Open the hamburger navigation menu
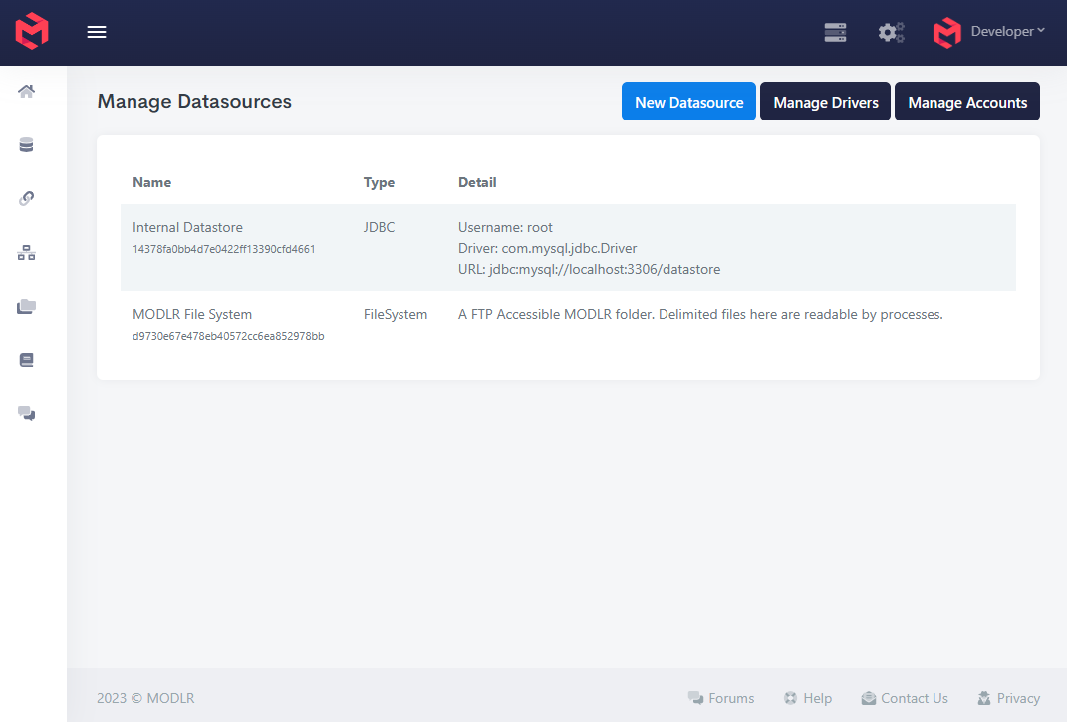Viewport: 1067px width, 722px height. [96, 31]
